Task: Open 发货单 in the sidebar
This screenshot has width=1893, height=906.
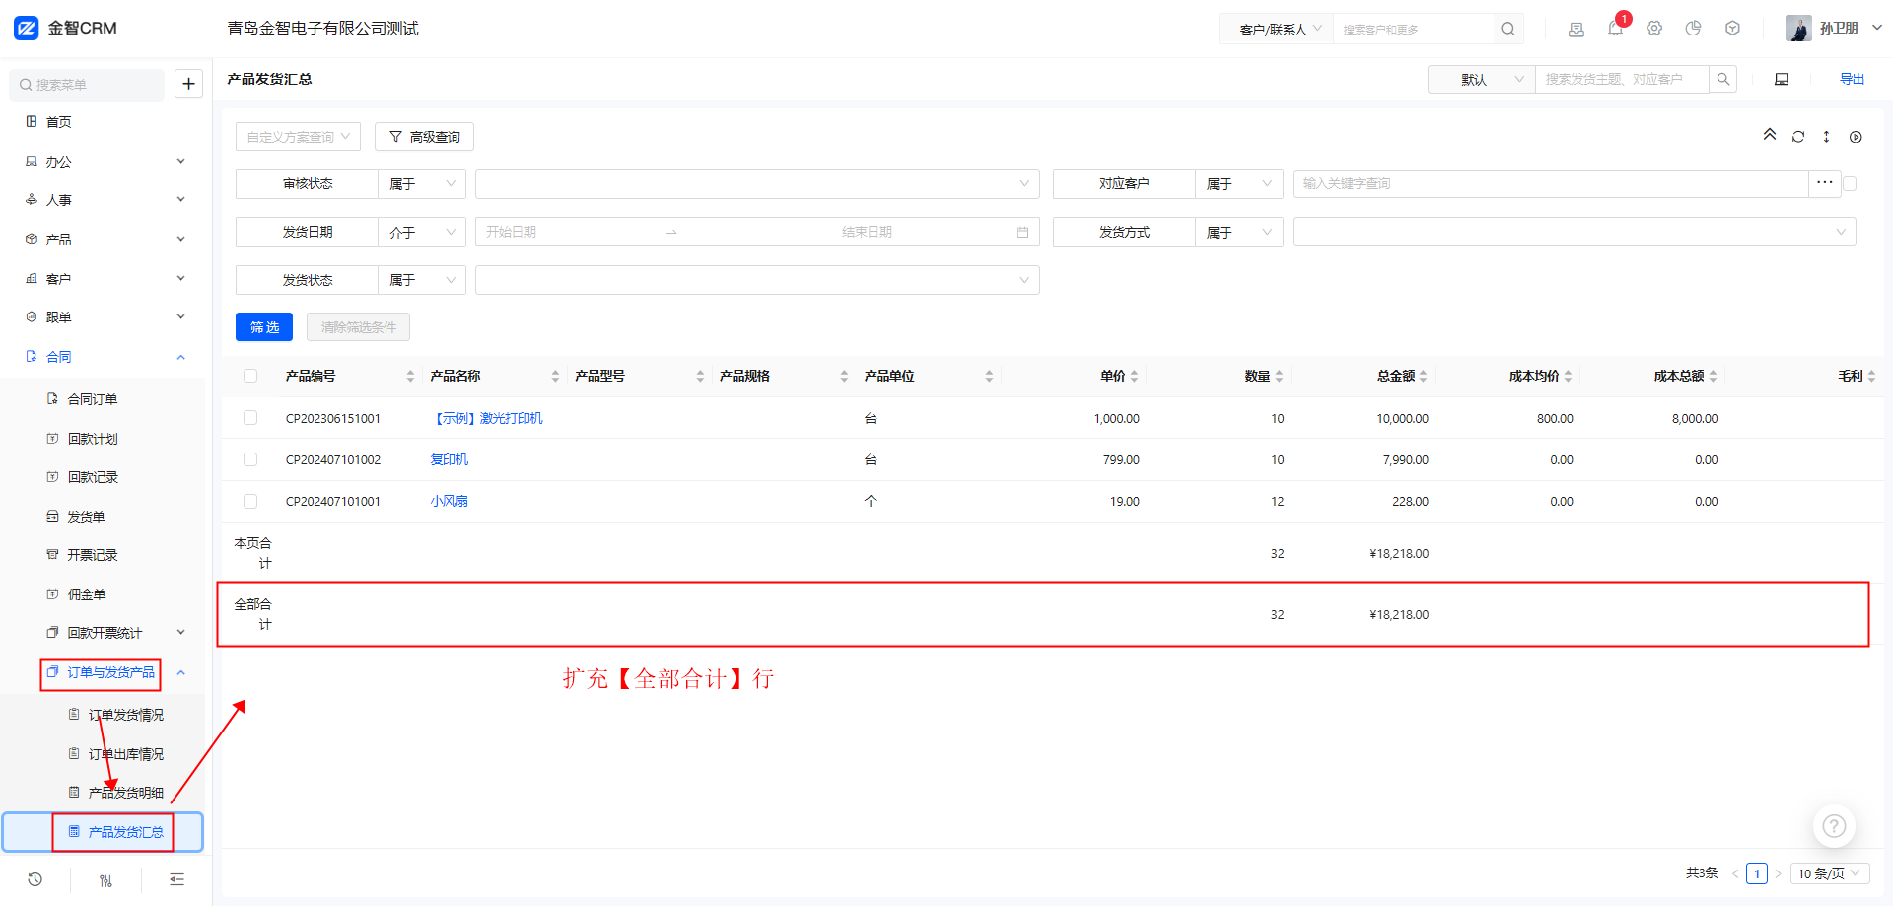Action: click(x=86, y=516)
